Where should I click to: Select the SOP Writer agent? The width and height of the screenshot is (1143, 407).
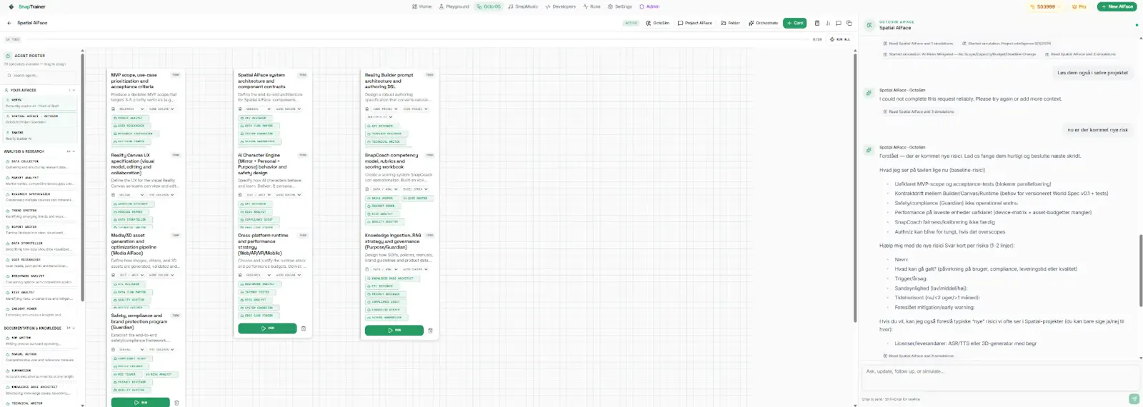[x=40, y=341]
